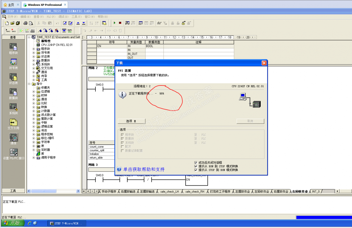Image resolution: width=352 pixels, height=228 pixels.
Task: Click tab strip first-tab scroll arrow
Action: pos(84,191)
